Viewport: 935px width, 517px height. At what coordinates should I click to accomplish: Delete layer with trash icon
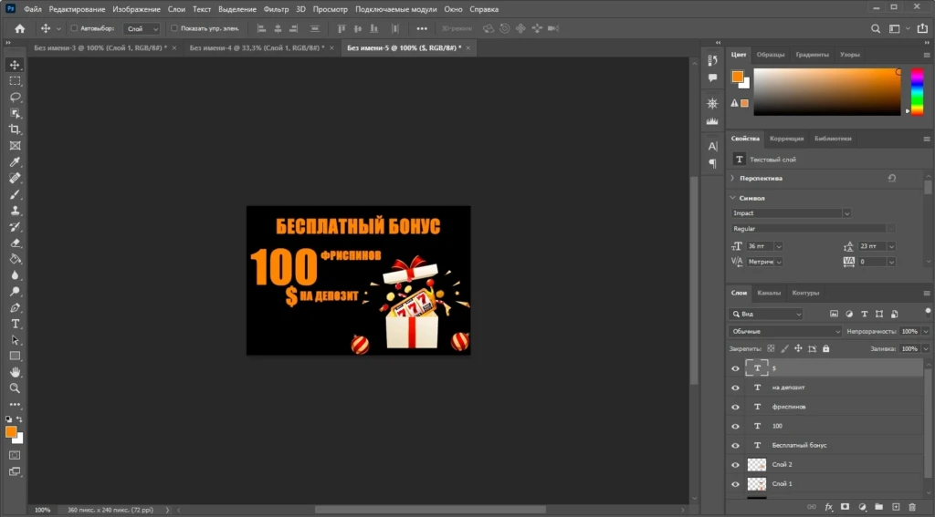tap(912, 507)
